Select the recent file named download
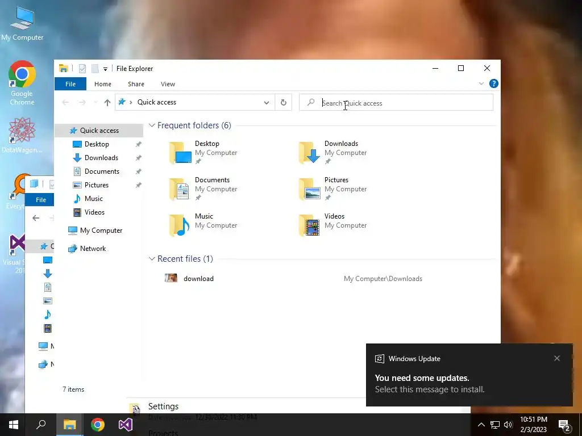 coord(198,279)
